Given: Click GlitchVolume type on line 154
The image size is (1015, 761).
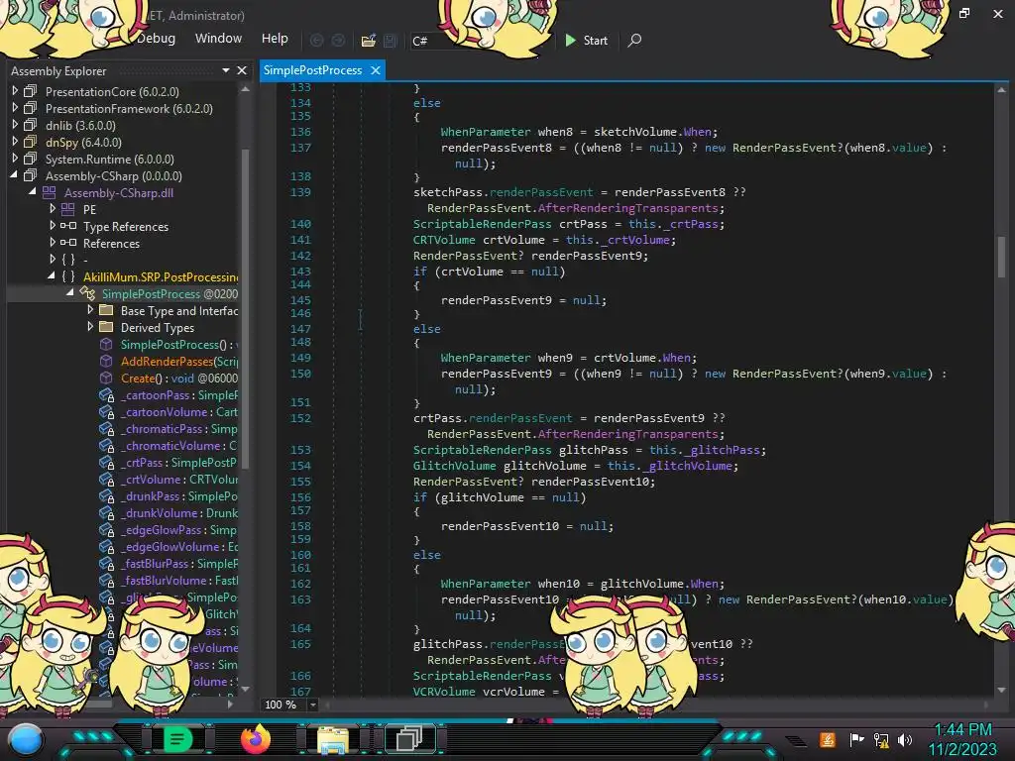Looking at the screenshot, I should 454,466.
